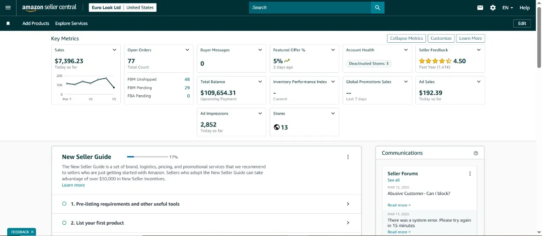This screenshot has height=236, width=542.
Task: Click the Communications help icon
Action: (x=476, y=153)
